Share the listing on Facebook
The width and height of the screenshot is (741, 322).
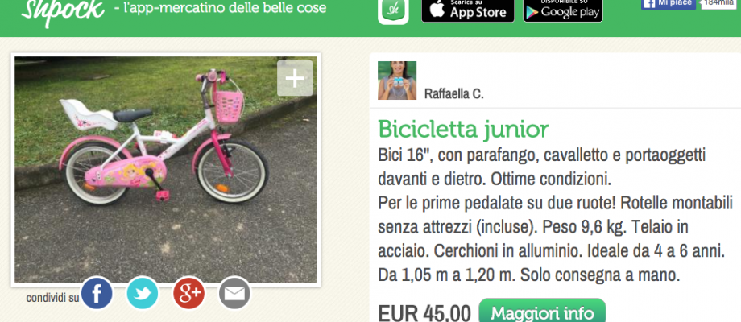coord(97,293)
